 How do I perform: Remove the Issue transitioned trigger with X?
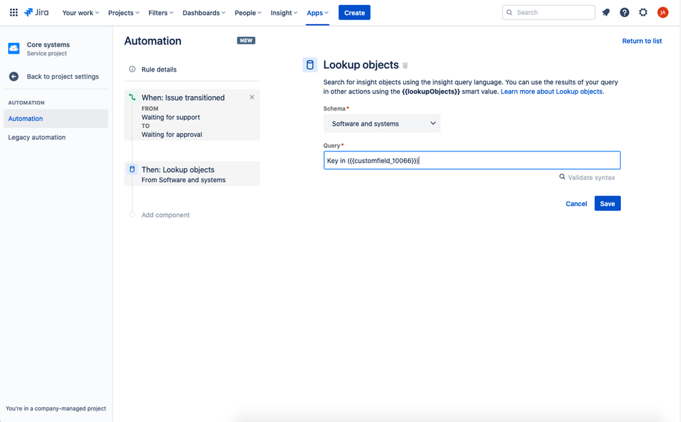(x=252, y=97)
